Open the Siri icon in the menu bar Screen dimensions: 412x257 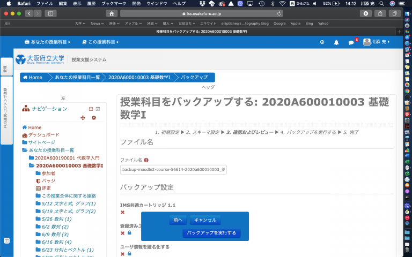click(x=392, y=4)
